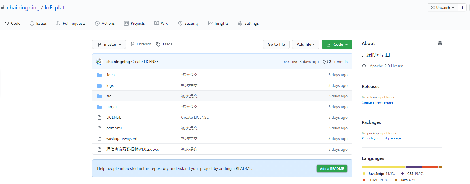Open the LICENSE file
This screenshot has height=184, width=470.
click(114, 117)
